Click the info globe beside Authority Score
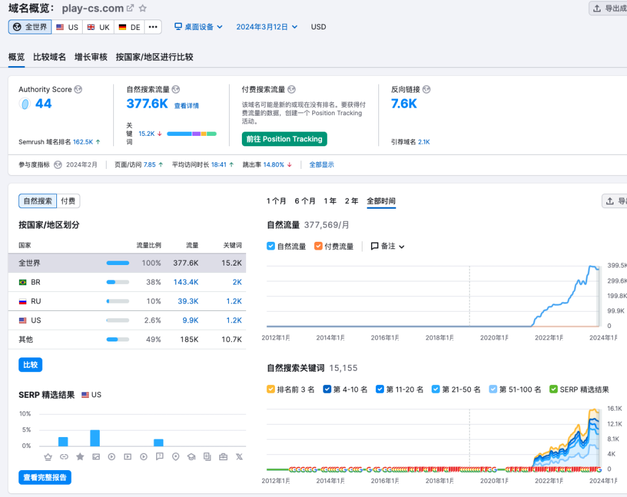This screenshot has width=627, height=497. 78,89
